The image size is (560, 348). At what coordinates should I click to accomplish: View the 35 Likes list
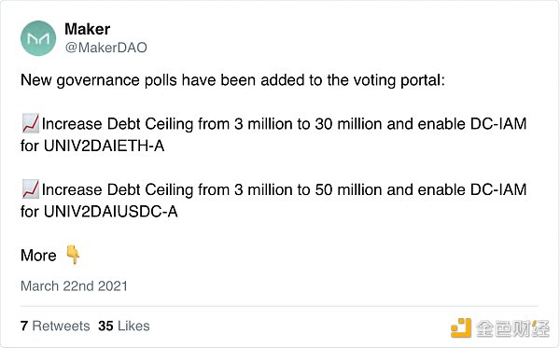124,326
